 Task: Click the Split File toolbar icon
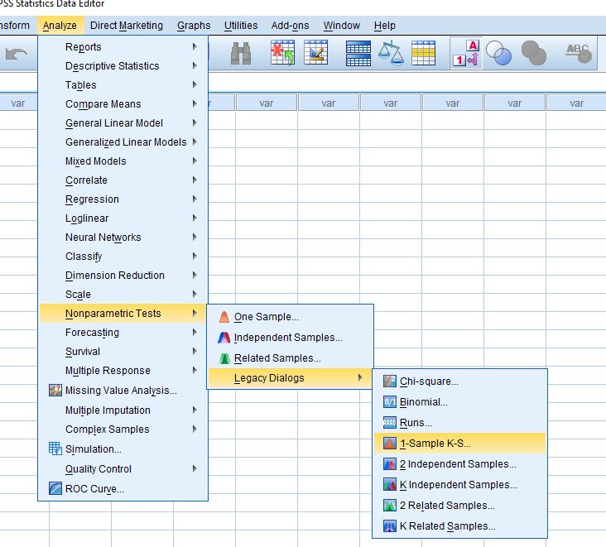pyautogui.click(x=358, y=53)
